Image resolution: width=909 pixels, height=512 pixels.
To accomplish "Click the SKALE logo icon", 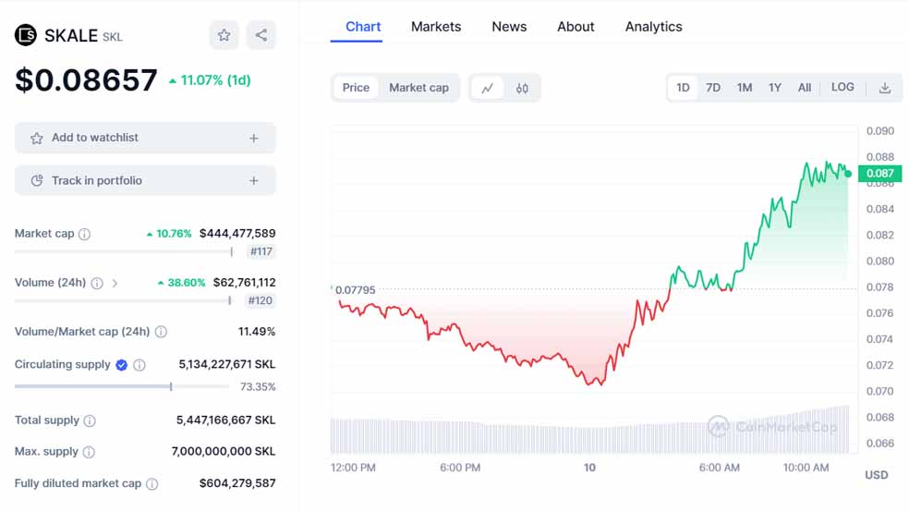I will click(x=26, y=35).
